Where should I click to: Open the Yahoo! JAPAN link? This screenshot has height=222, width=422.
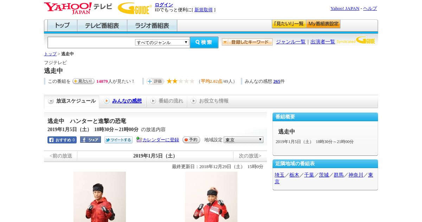click(345, 8)
